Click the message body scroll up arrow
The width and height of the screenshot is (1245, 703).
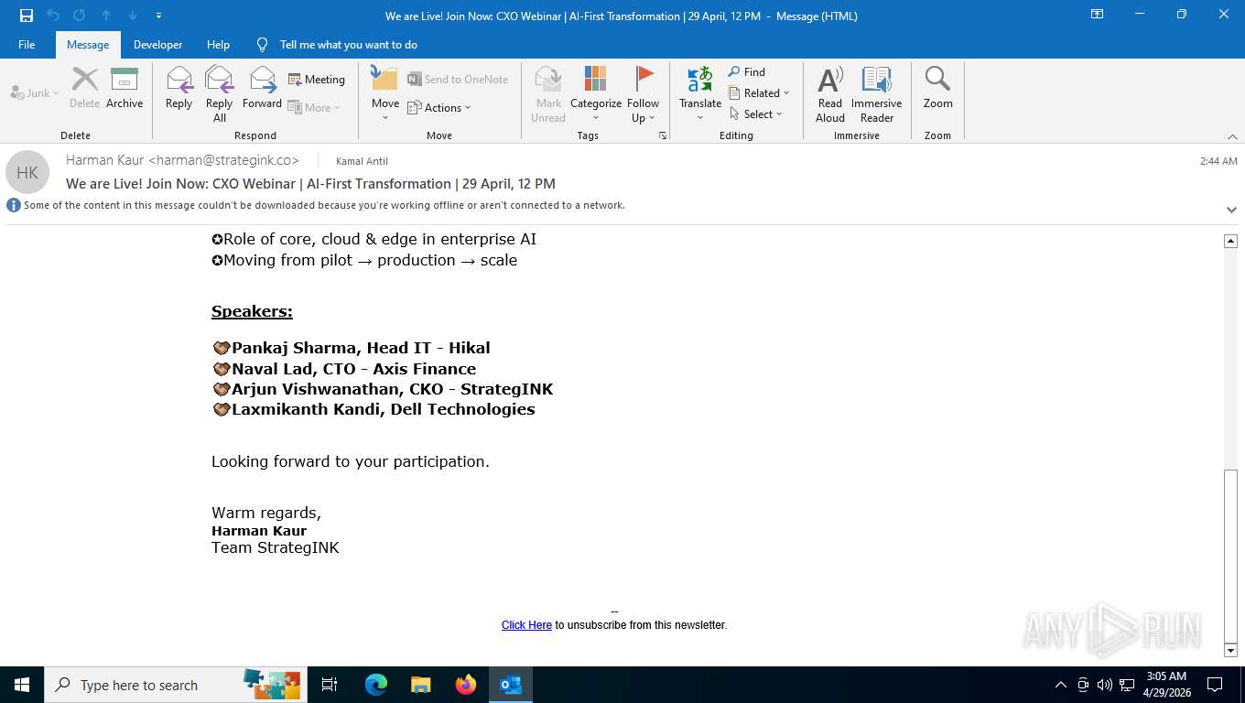click(x=1230, y=241)
